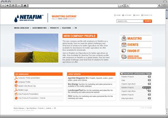Click the browser reload button
168x118 pixels.
click(x=13, y=6)
